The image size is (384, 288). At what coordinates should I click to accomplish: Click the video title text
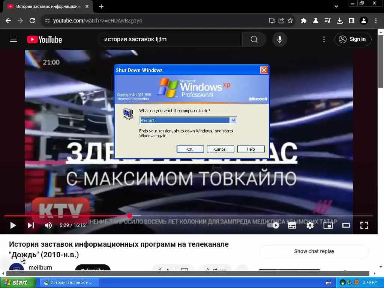click(x=119, y=249)
